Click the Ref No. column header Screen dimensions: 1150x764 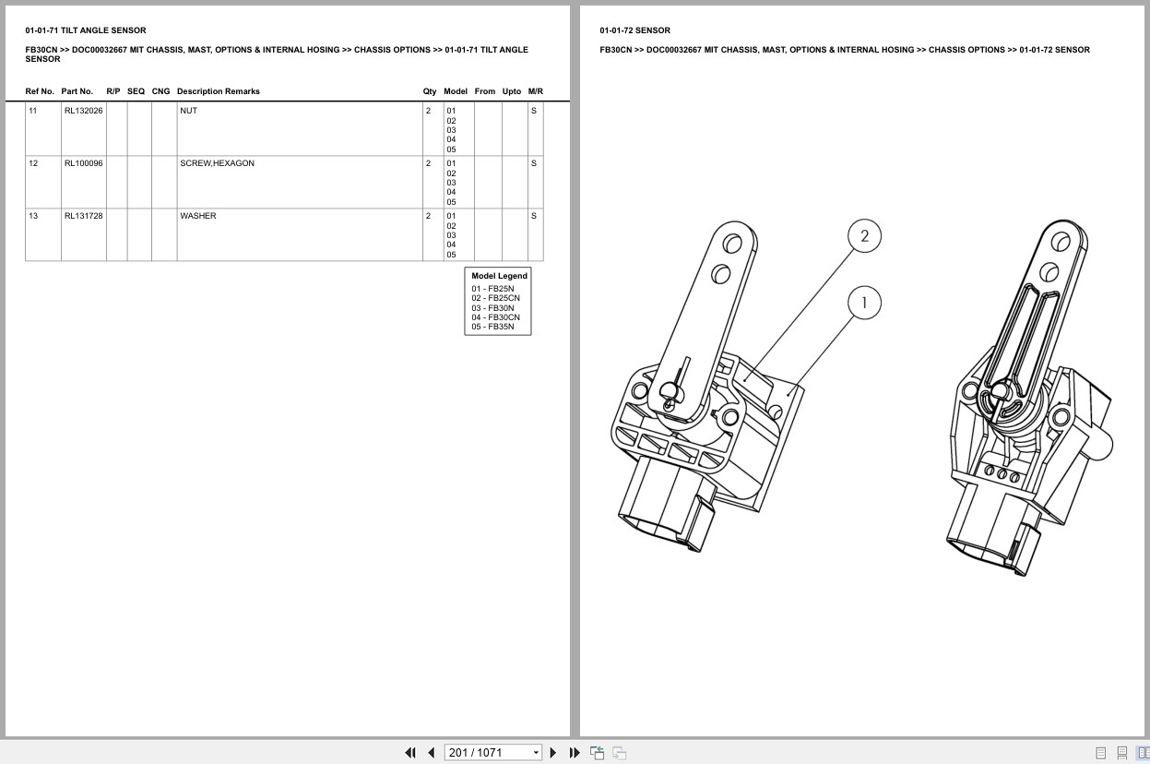click(x=40, y=91)
